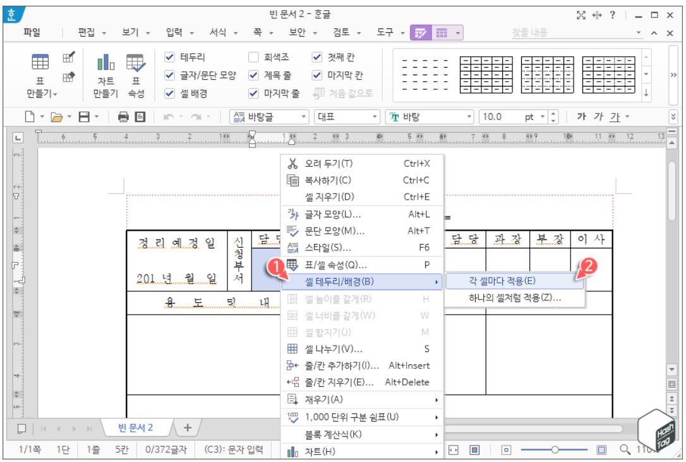Click the new document icon
The image size is (686, 462).
click(29, 117)
